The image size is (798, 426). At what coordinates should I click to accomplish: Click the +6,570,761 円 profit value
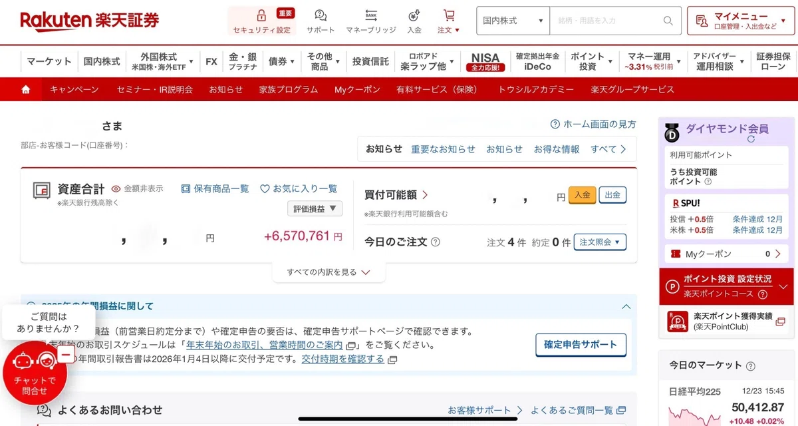click(x=303, y=236)
